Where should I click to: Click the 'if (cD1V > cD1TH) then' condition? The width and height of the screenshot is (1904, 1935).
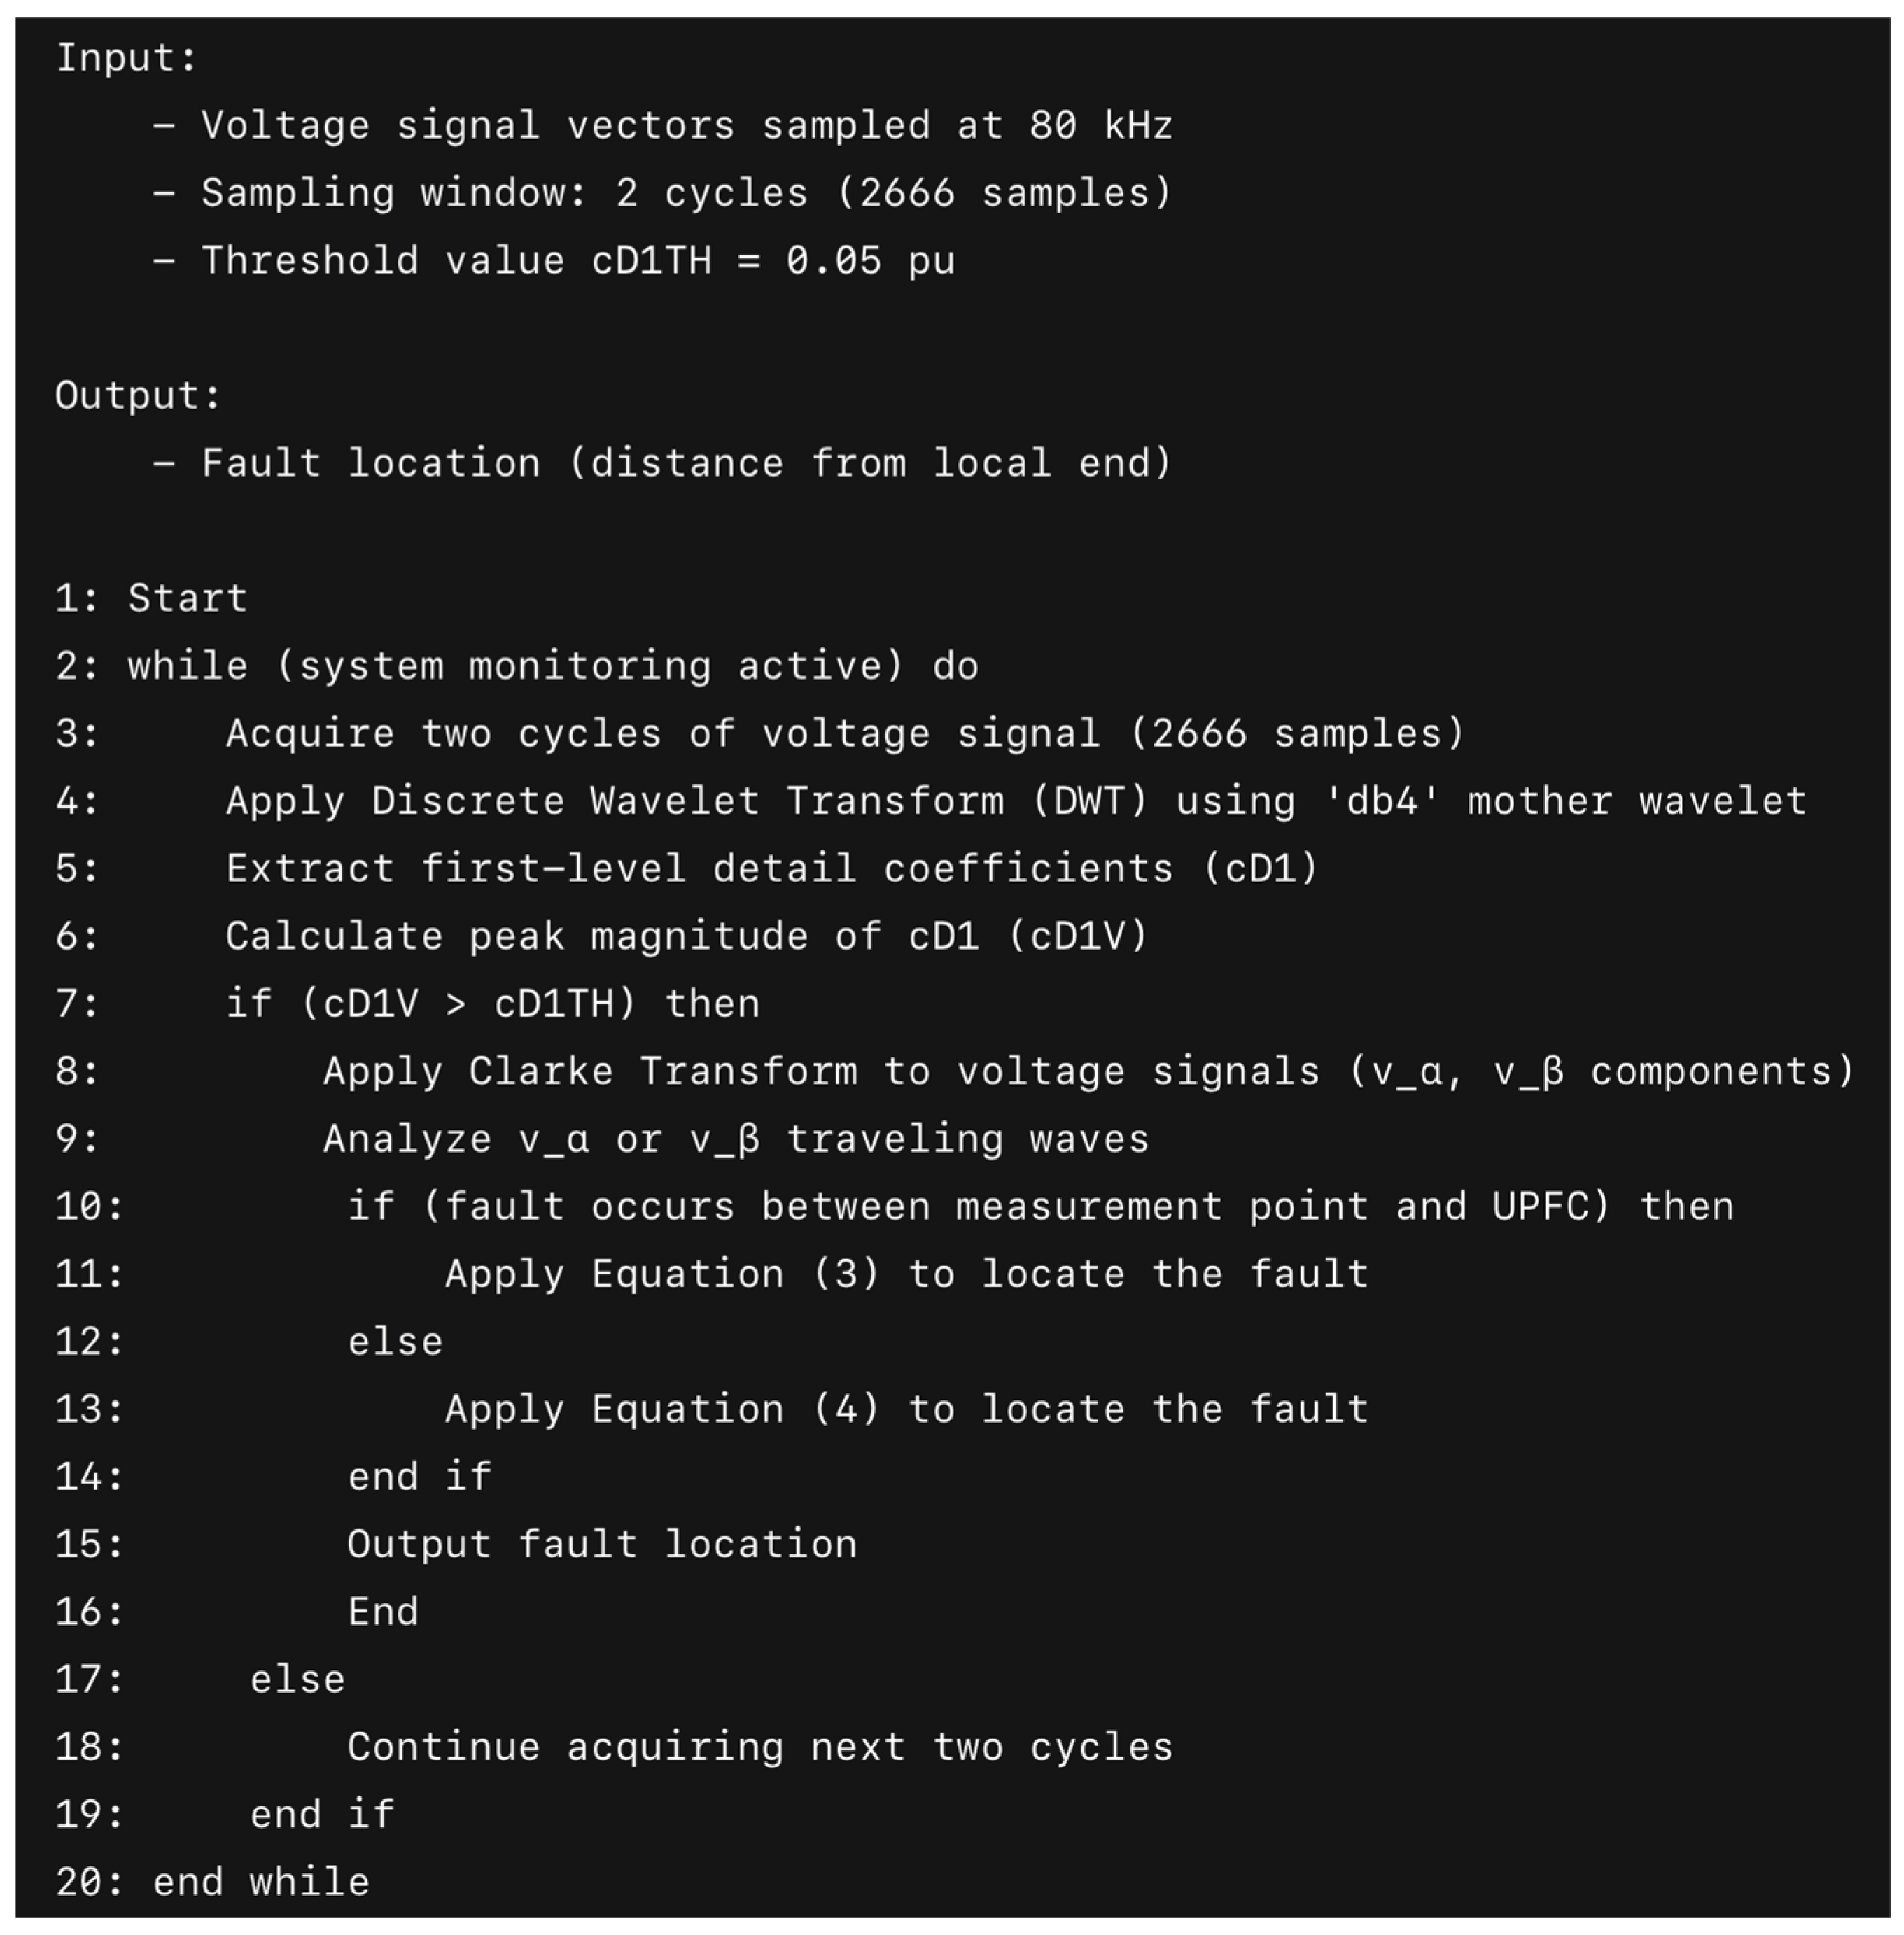(x=493, y=1004)
